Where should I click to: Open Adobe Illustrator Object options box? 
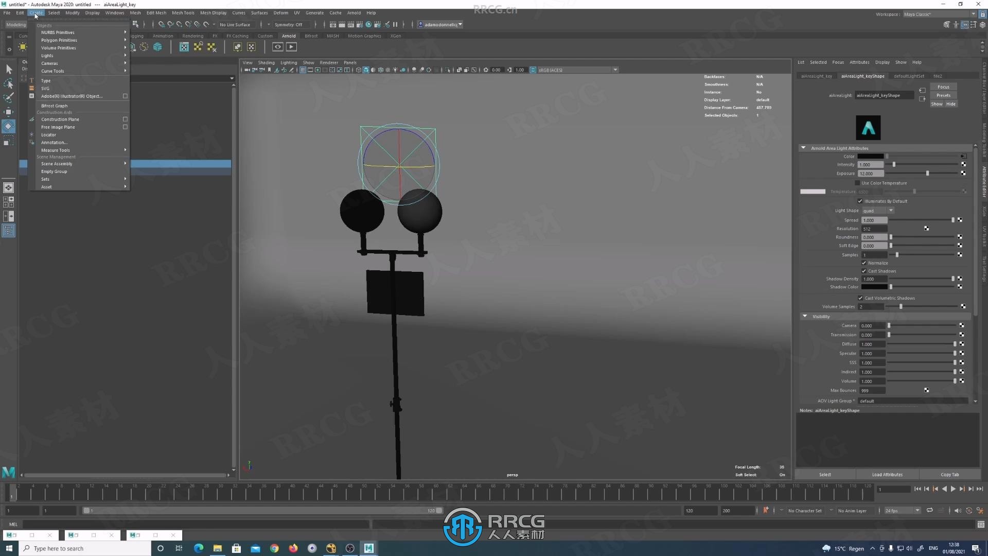125,96
